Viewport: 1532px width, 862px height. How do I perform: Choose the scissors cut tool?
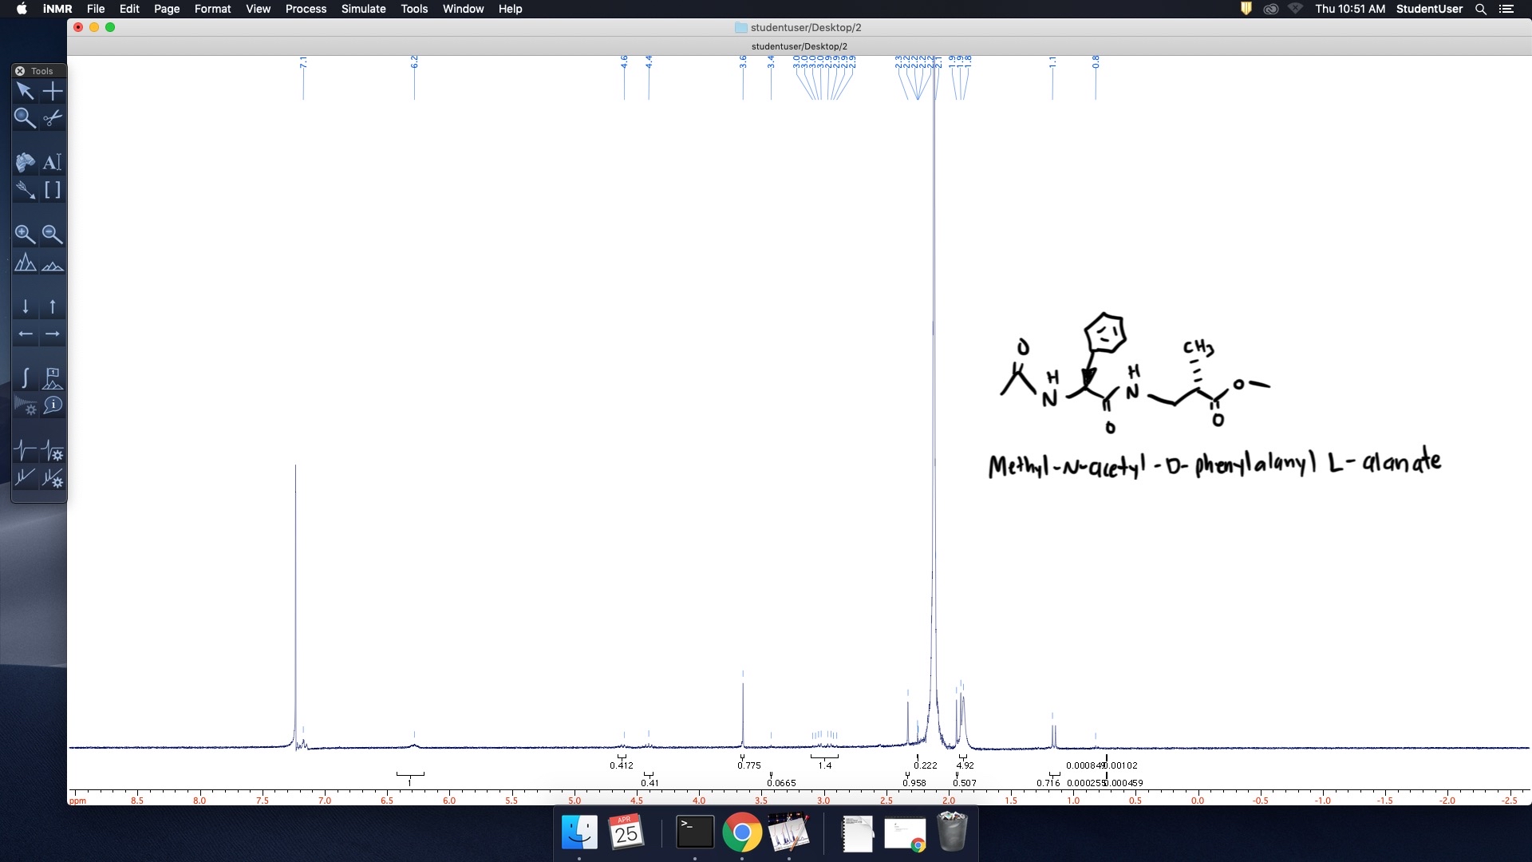click(53, 118)
